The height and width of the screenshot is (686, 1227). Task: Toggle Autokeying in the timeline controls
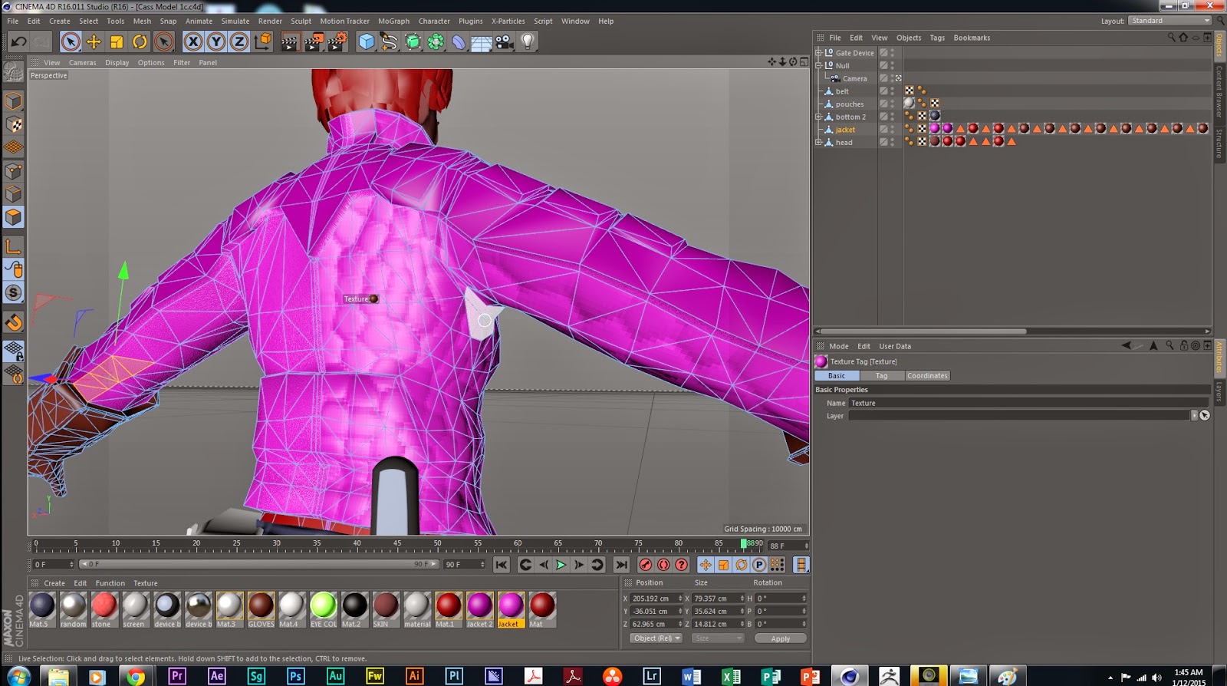pyautogui.click(x=663, y=565)
